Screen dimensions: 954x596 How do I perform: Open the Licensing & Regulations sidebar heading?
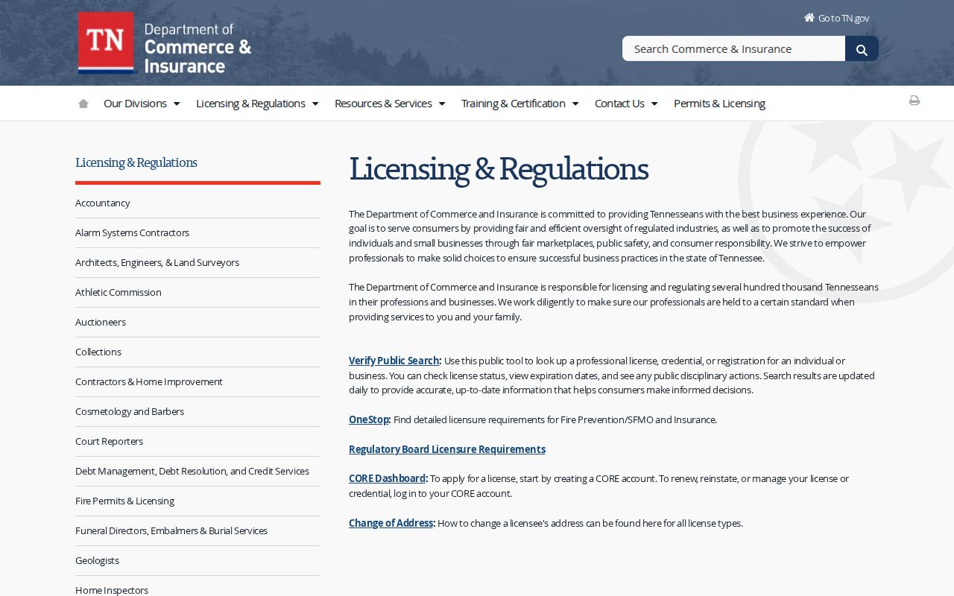coord(136,162)
